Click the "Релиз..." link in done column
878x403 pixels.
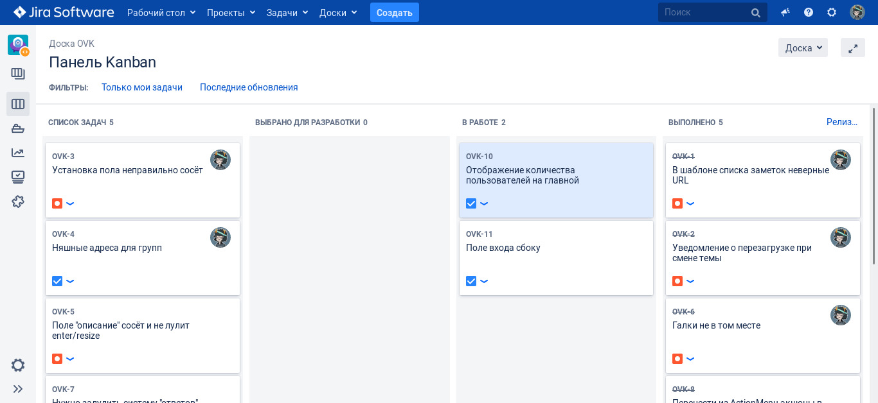(842, 122)
